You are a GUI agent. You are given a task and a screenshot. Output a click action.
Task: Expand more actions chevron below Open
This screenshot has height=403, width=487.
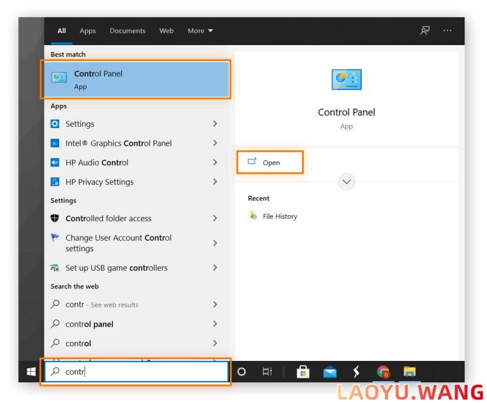tap(346, 182)
